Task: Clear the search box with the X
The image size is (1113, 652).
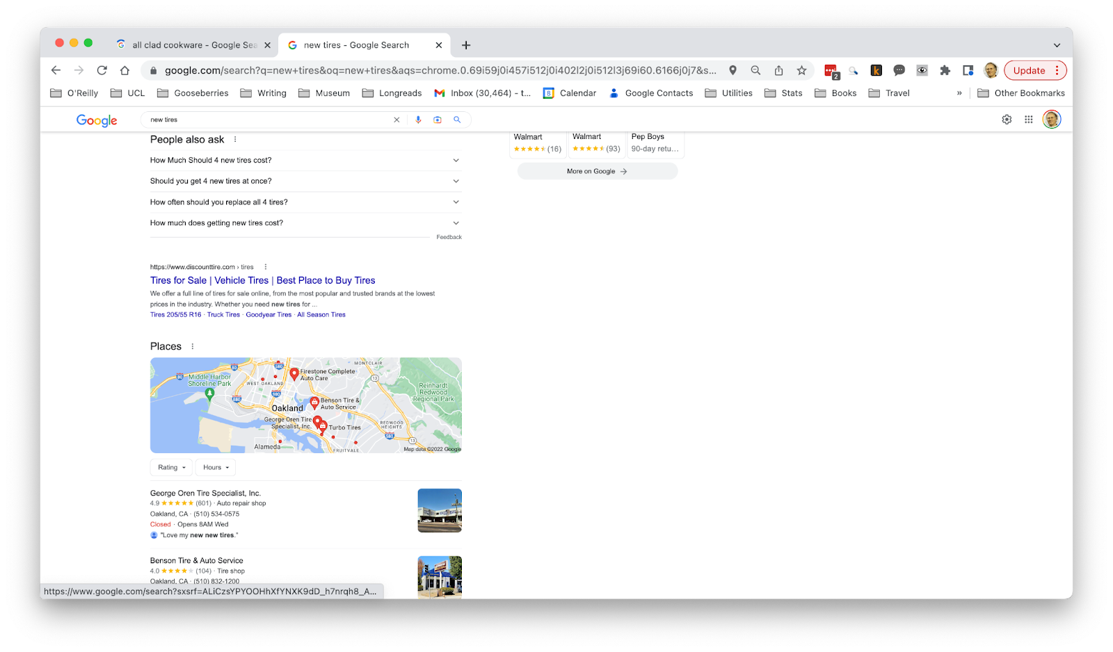Action: [397, 120]
